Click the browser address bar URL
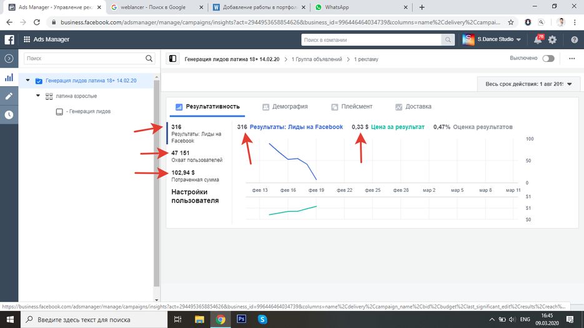The height and width of the screenshot is (328, 584). click(x=280, y=22)
